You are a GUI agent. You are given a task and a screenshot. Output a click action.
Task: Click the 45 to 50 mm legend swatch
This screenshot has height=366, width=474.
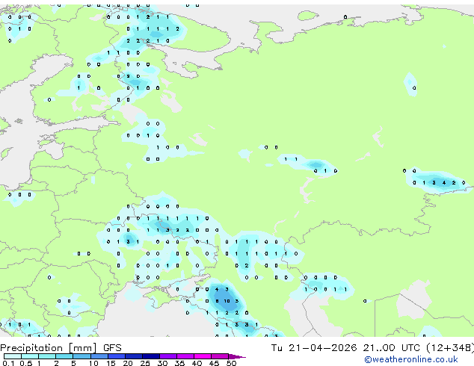[x=220, y=356]
